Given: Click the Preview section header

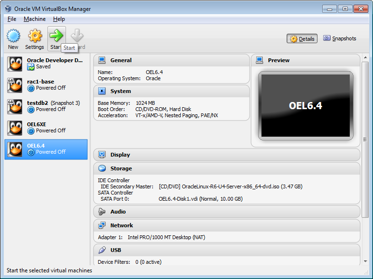Looking at the screenshot, I should (306, 60).
